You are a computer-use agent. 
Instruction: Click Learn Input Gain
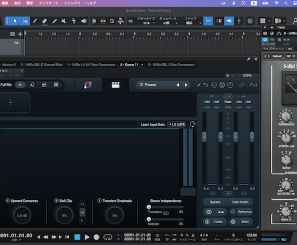(x=153, y=124)
